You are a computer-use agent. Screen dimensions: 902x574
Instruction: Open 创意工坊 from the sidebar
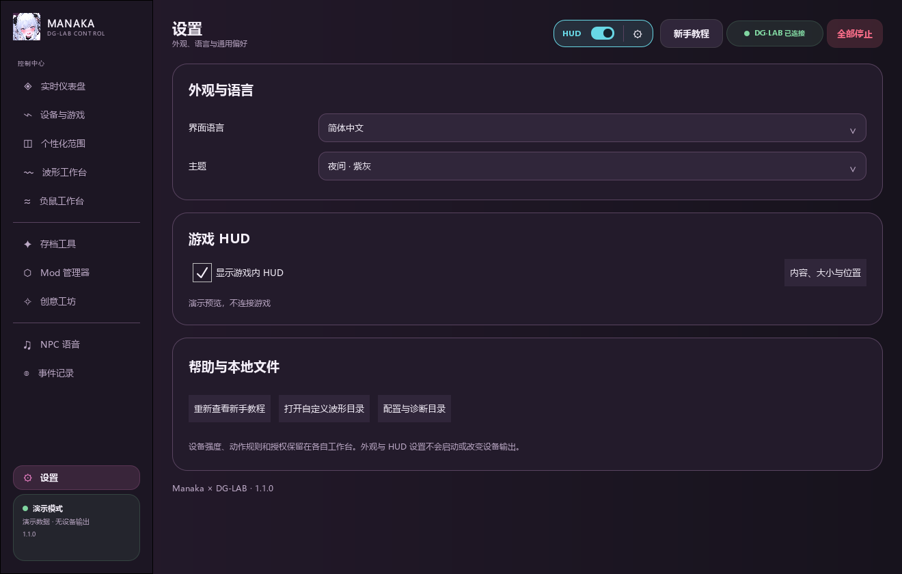[77, 301]
